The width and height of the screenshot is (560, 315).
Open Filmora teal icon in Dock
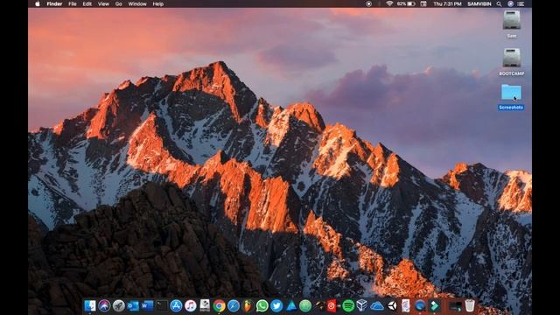[434, 305]
